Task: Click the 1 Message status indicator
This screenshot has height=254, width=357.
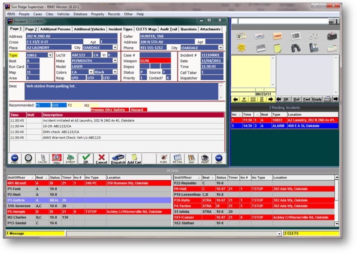Action: click(35, 233)
